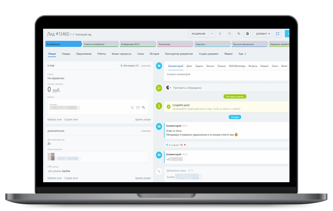Open the Связи tab
The image size is (333, 211).
tap(141, 54)
